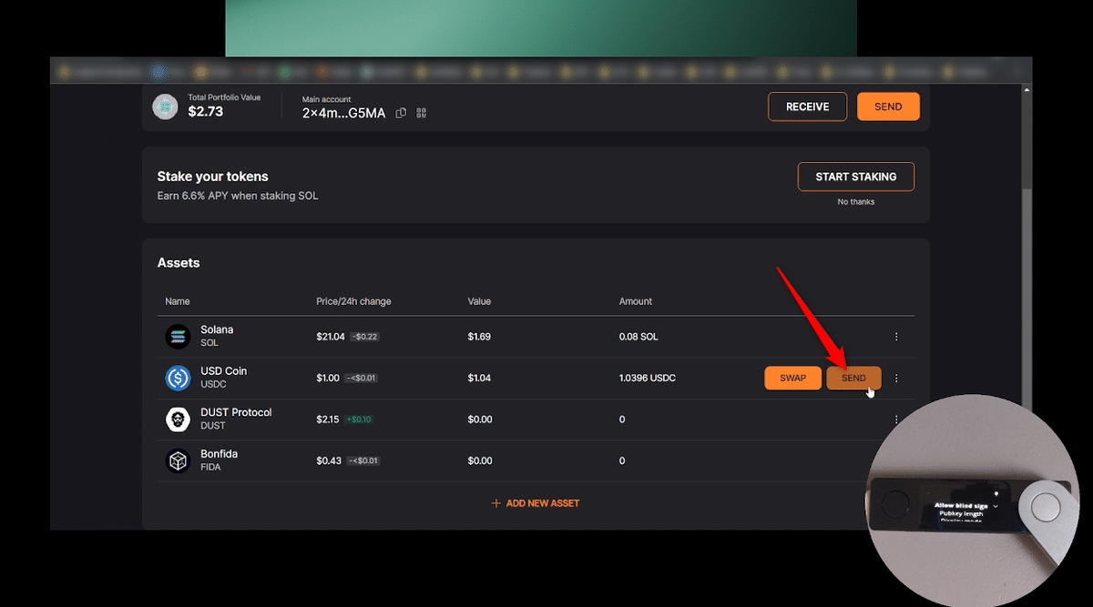Click Solana price $21.04
Viewport: 1093px width, 607px height.
331,337
